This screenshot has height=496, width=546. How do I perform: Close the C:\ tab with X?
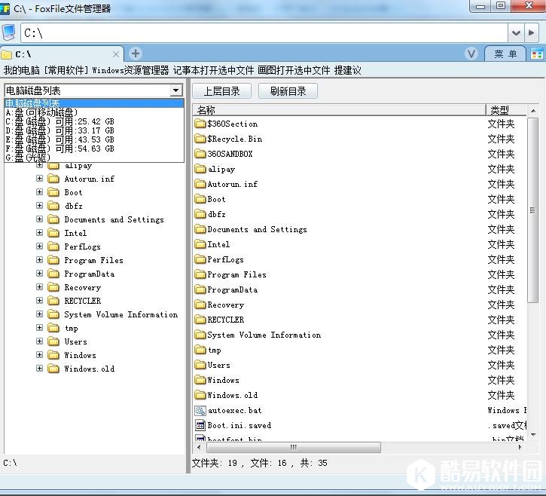click(x=117, y=54)
